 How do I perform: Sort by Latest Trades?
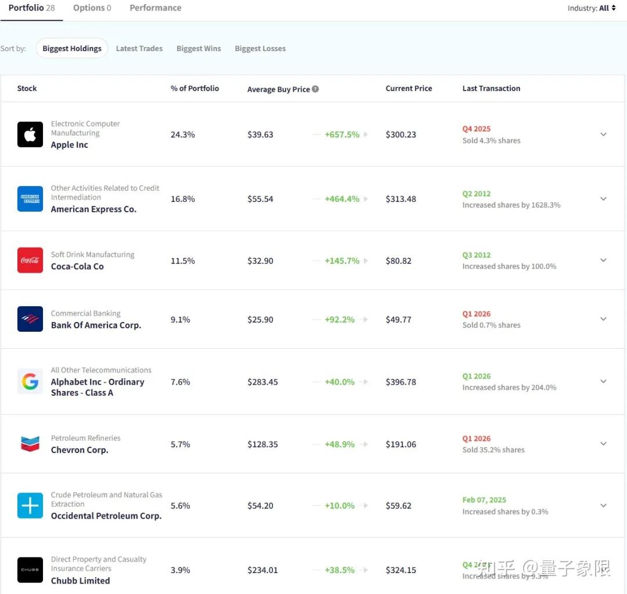[139, 48]
